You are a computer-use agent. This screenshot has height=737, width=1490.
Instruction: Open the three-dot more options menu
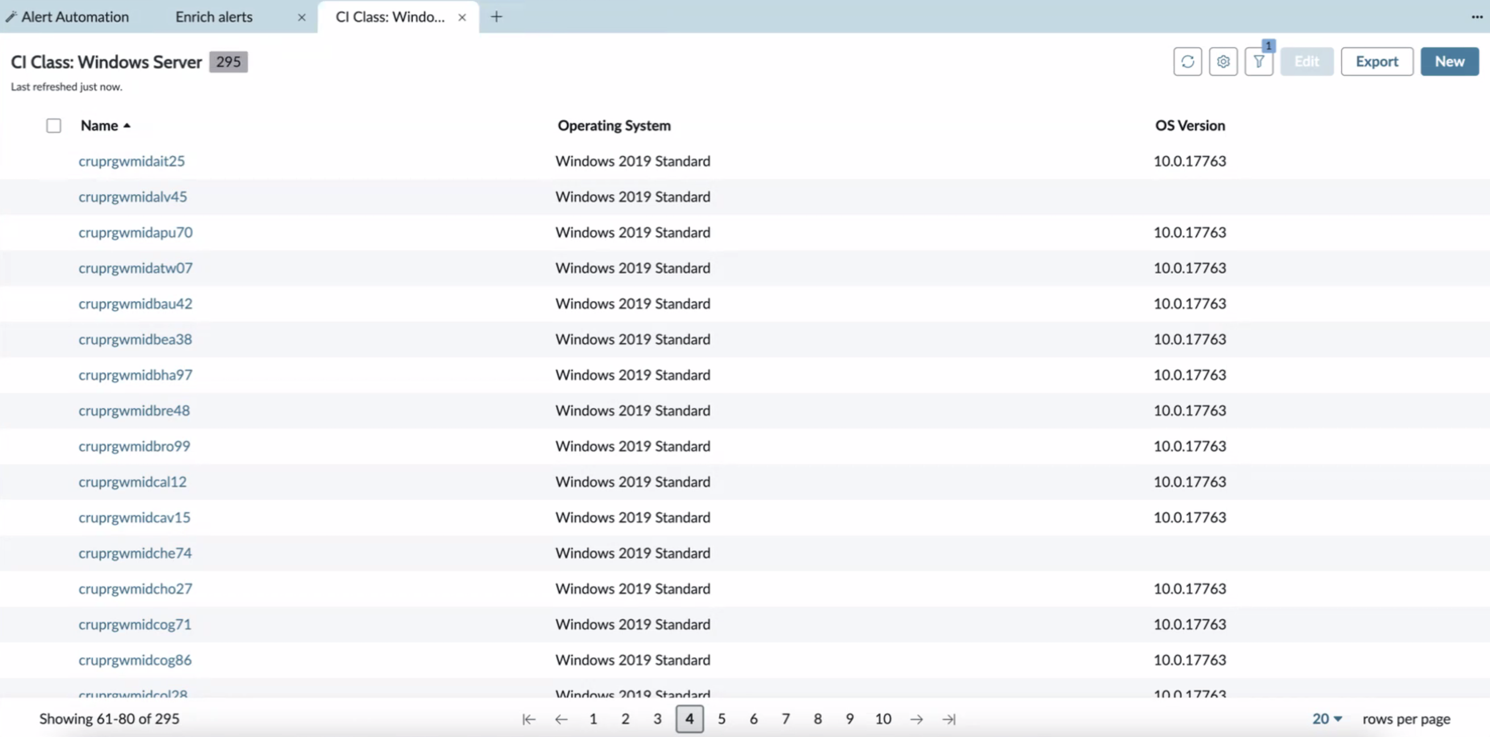tap(1477, 17)
